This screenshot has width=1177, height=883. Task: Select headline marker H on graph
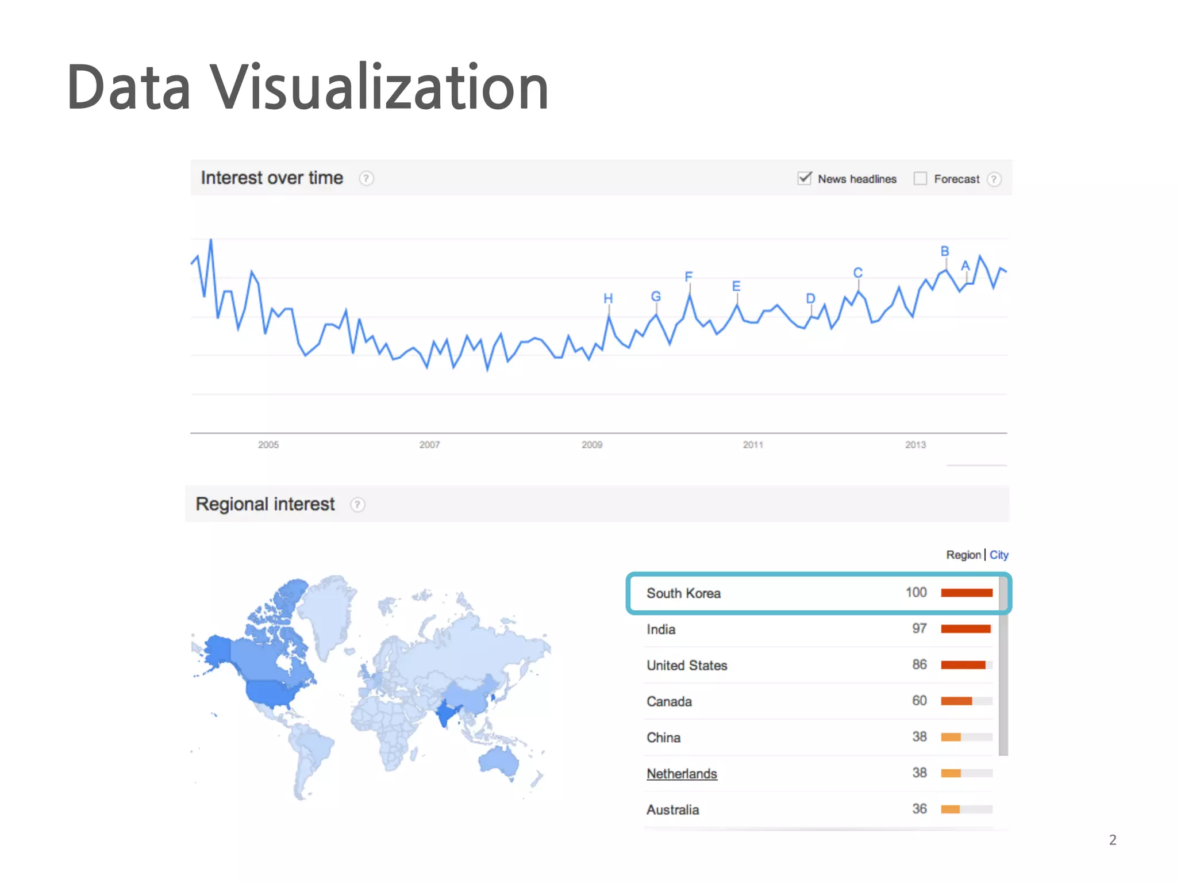pyautogui.click(x=608, y=298)
